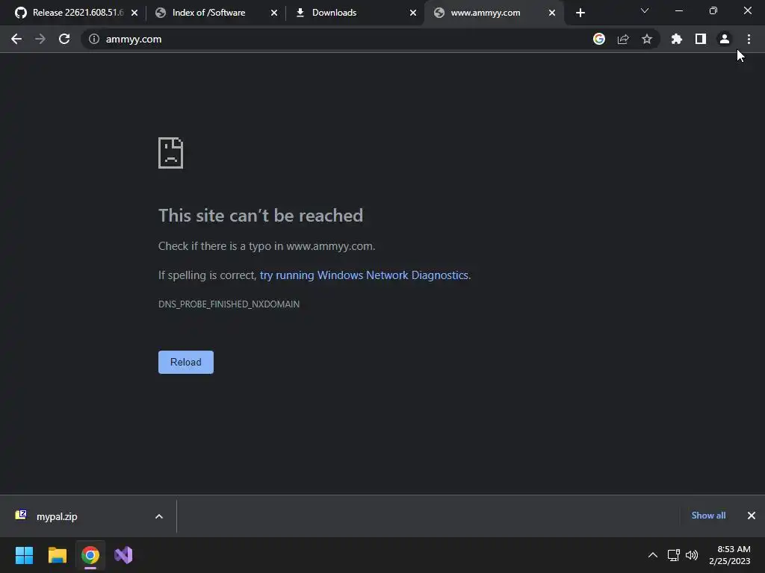Close the Downloads tab

click(x=413, y=13)
